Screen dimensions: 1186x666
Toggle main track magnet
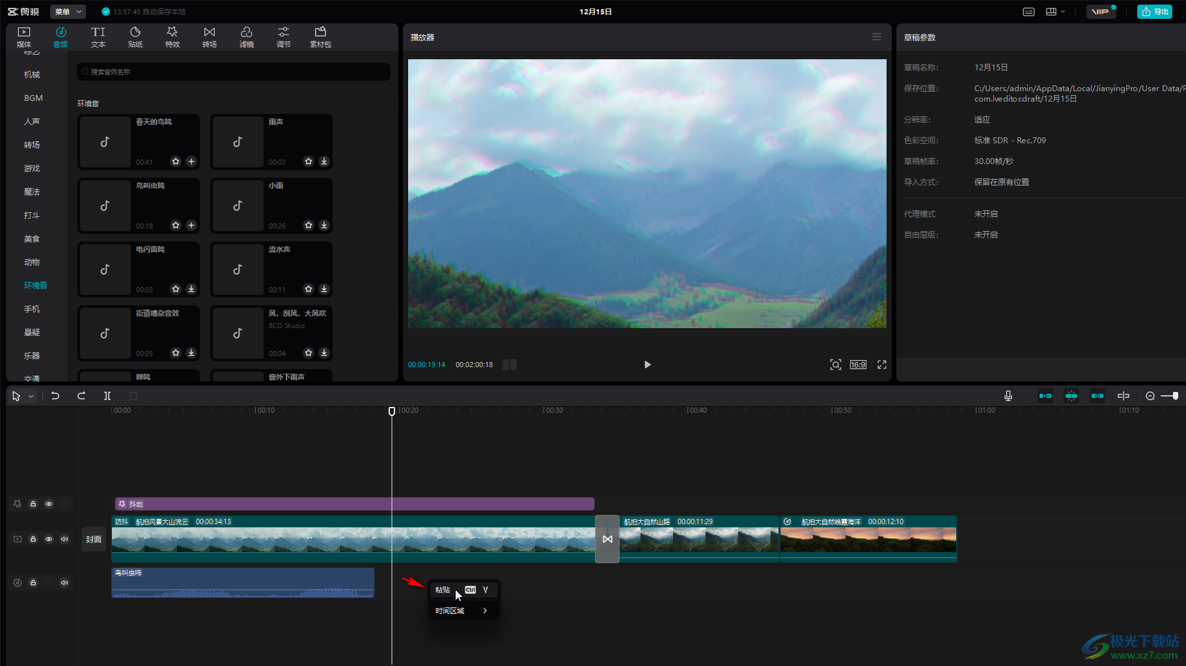point(1045,396)
